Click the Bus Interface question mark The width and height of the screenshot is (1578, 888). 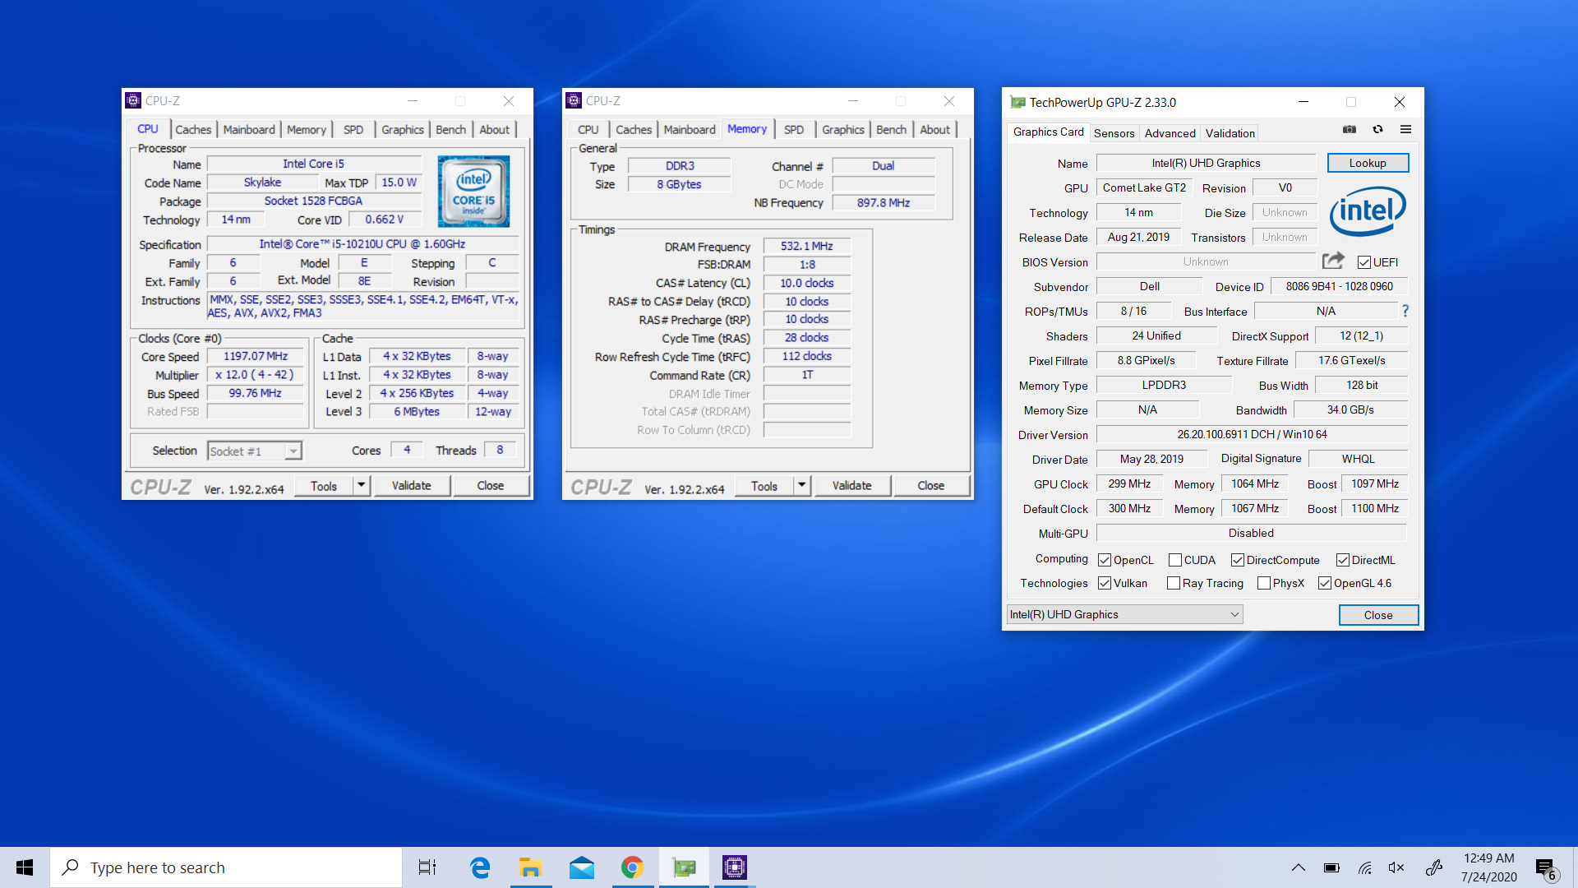(1405, 311)
